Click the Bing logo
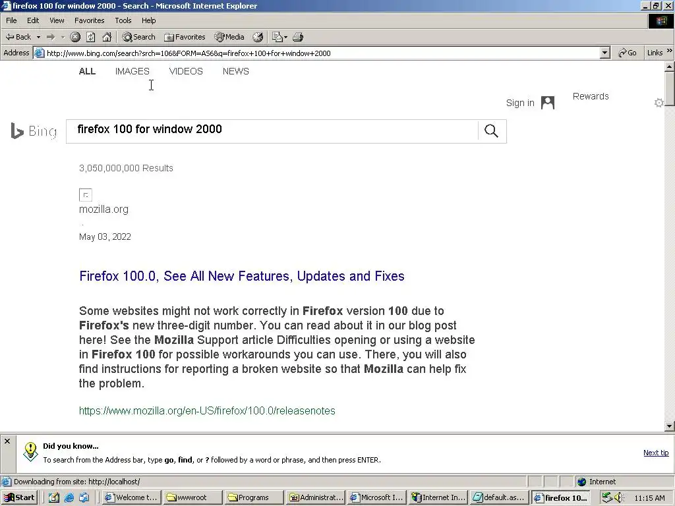675x506 pixels. (x=34, y=131)
